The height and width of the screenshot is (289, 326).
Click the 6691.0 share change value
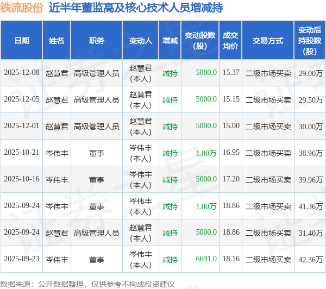206,259
